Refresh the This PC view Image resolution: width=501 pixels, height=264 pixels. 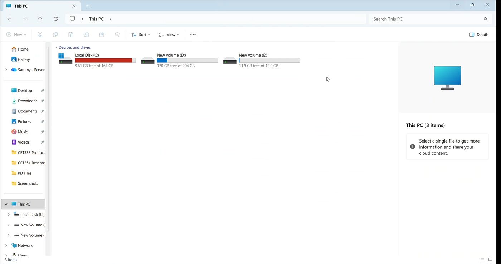tap(56, 19)
